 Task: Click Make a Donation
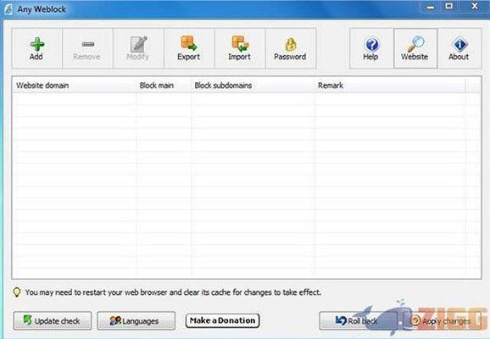click(222, 320)
